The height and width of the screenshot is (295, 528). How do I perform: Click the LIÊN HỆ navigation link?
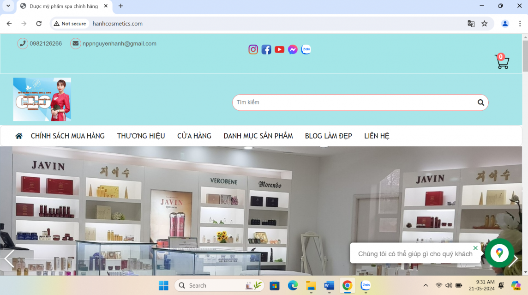377,135
